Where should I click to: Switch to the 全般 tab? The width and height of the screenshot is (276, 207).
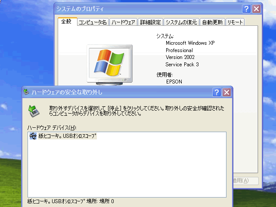coord(67,22)
